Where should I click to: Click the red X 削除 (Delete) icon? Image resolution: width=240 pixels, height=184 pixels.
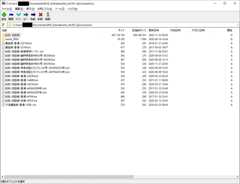(x=40, y=15)
